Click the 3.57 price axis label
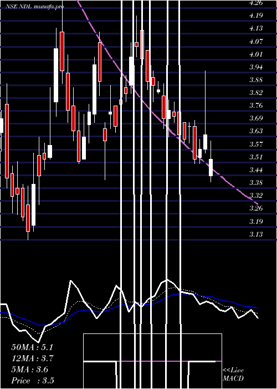The height and width of the screenshot is (389, 277). [256, 144]
